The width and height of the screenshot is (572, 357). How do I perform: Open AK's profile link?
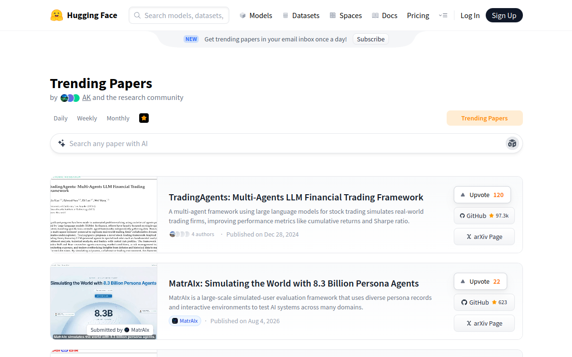click(86, 97)
